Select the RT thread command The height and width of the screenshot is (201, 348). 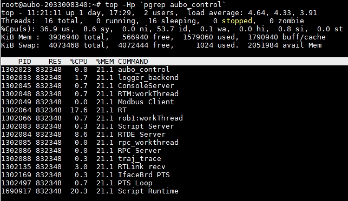(122, 110)
